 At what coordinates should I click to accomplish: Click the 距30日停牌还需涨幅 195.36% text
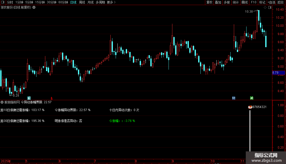23,121
